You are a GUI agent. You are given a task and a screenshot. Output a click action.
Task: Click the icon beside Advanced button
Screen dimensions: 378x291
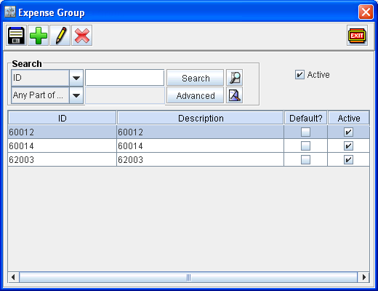coord(234,95)
